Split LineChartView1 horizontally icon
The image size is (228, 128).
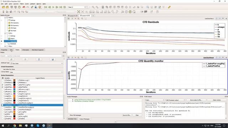(x=217, y=18)
